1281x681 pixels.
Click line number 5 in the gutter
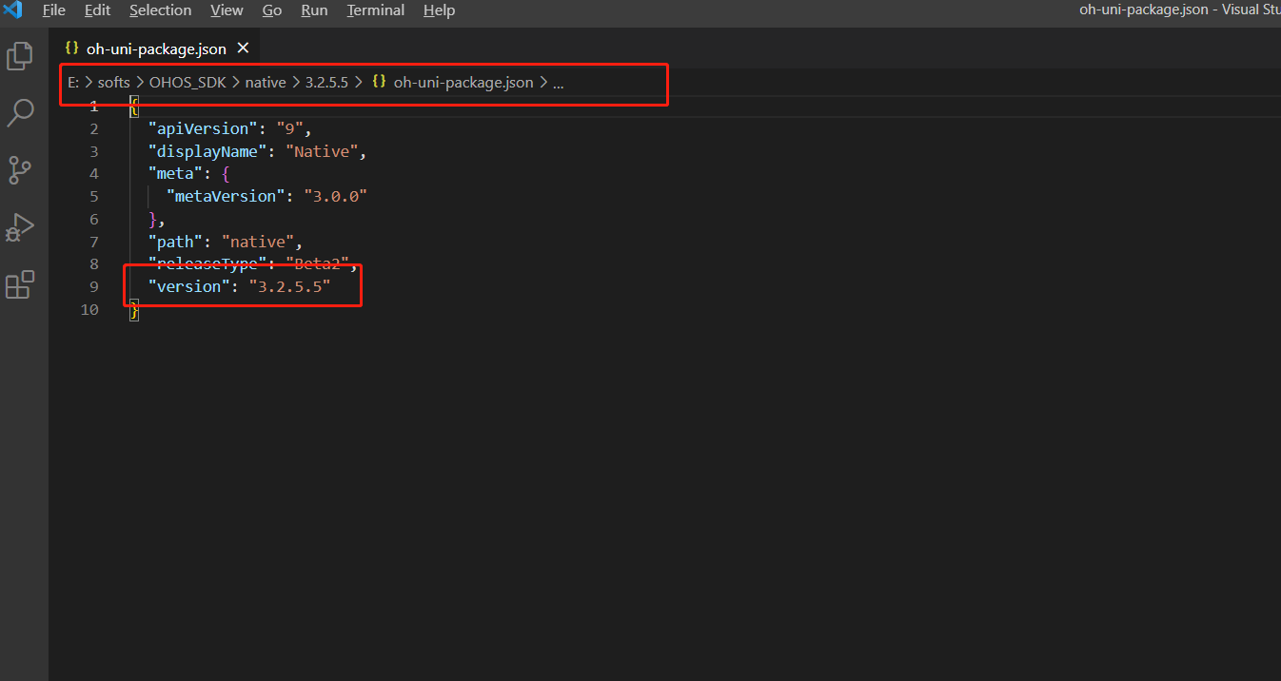pyautogui.click(x=93, y=196)
